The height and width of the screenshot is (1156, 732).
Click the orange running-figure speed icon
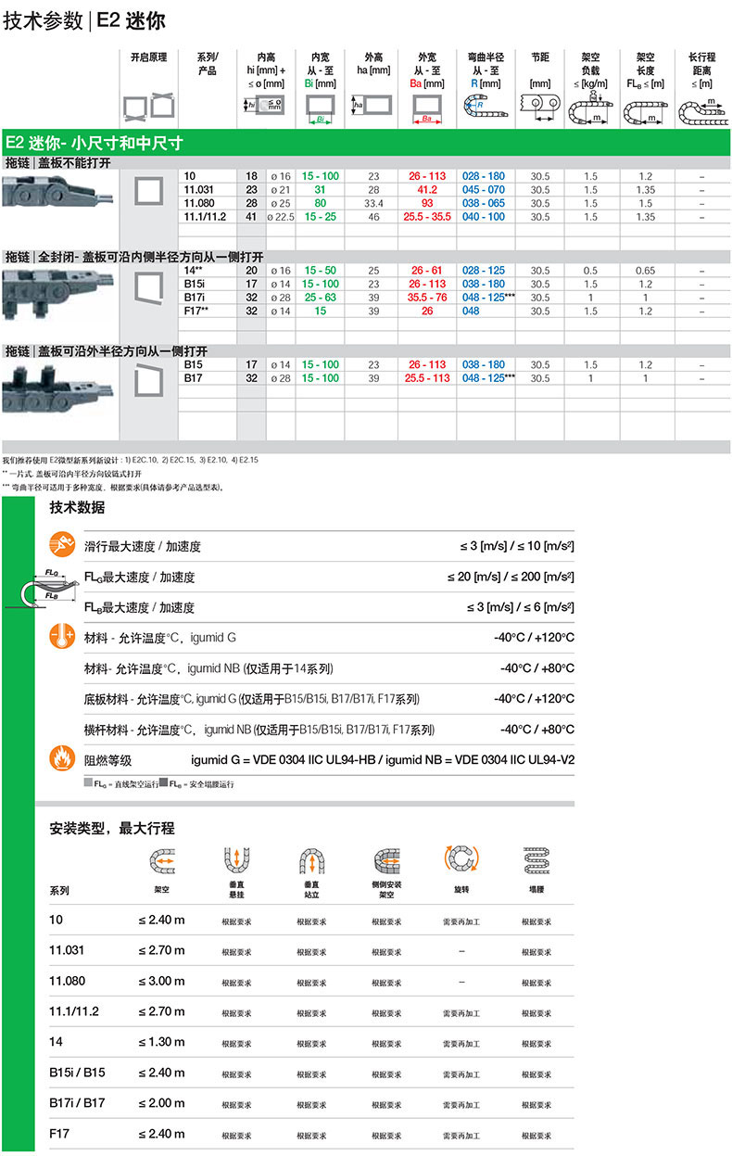coord(61,545)
